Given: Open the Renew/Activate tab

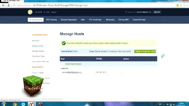Looking at the screenshot, I should coord(139,20).
